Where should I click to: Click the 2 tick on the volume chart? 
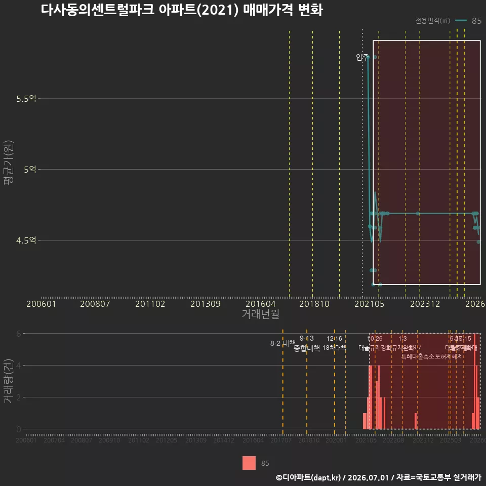19,397
